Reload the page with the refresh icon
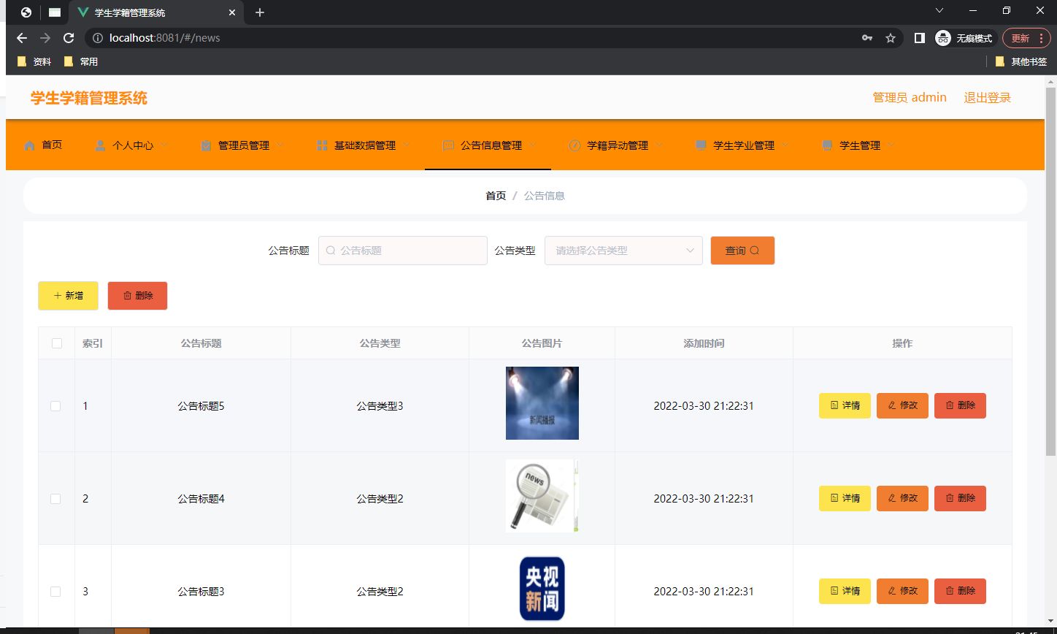 pyautogui.click(x=69, y=38)
